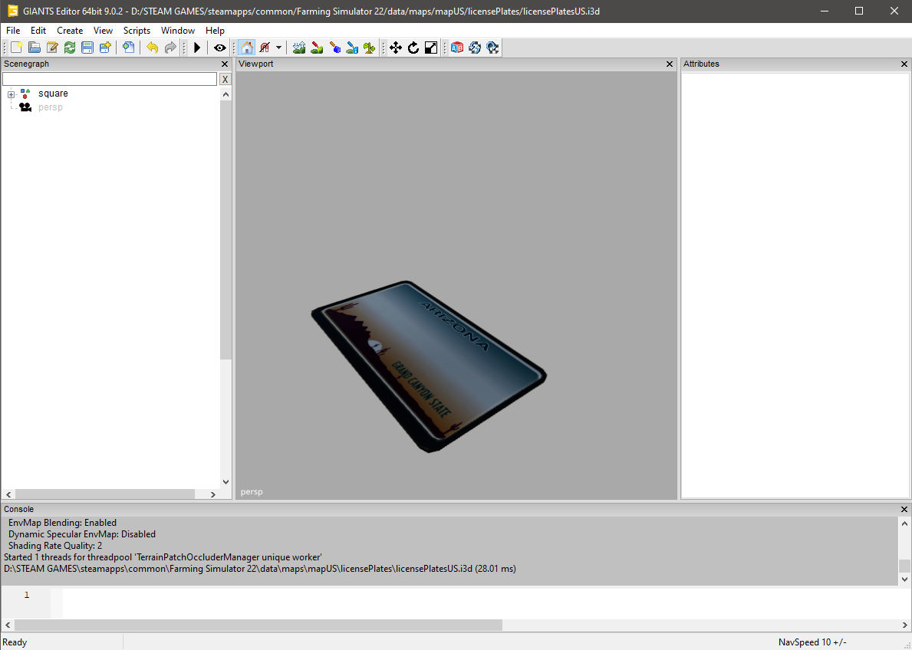
Task: Open the Help menu
Action: [215, 30]
